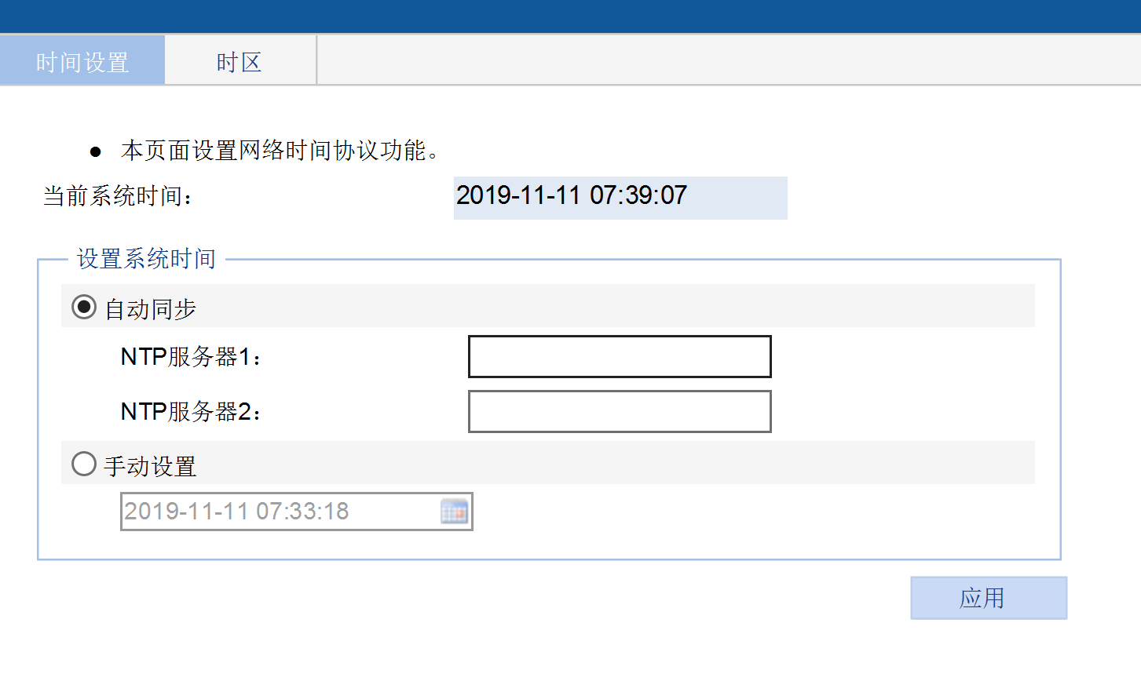
Task: Click into the NTP服务器2 input box
Action: tap(620, 412)
